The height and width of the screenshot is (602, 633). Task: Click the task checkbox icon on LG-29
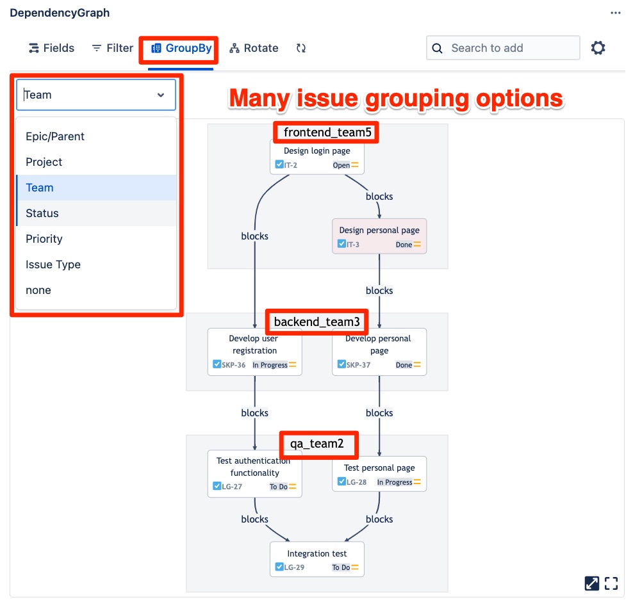279,567
